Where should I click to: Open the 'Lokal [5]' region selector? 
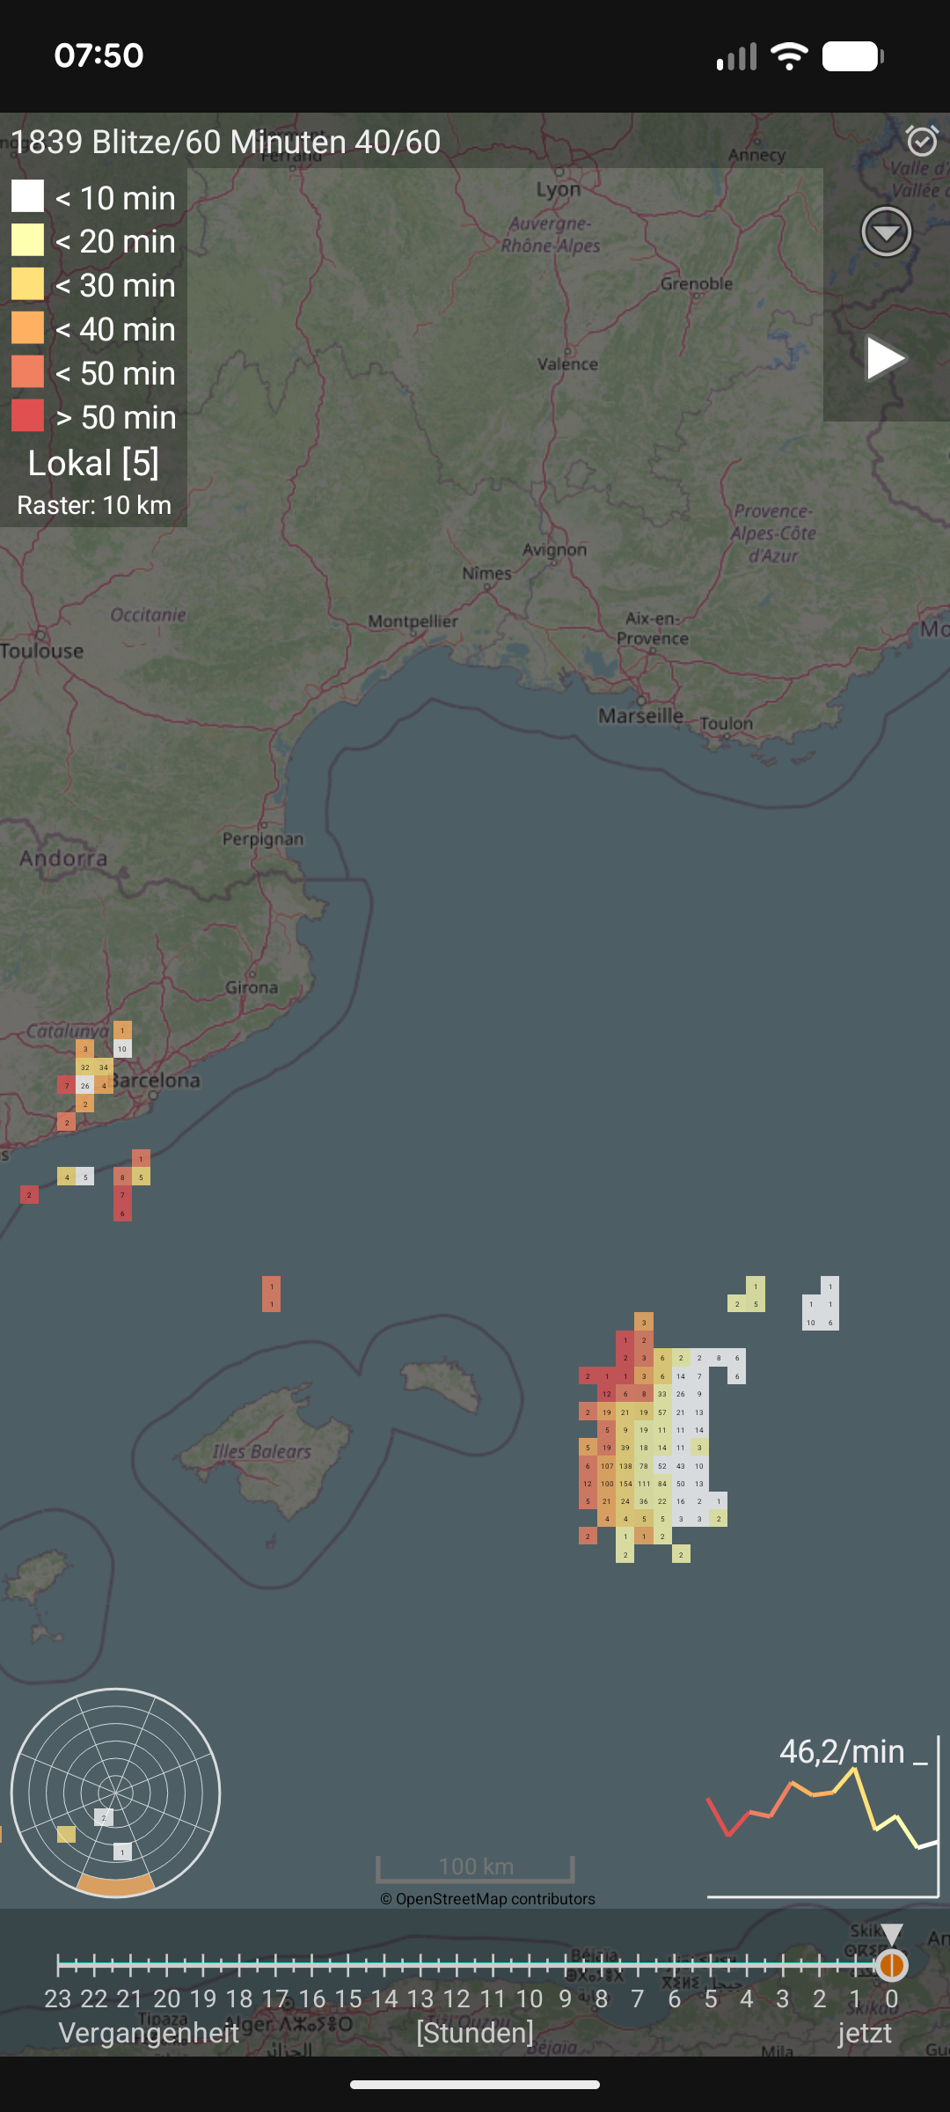[x=93, y=463]
